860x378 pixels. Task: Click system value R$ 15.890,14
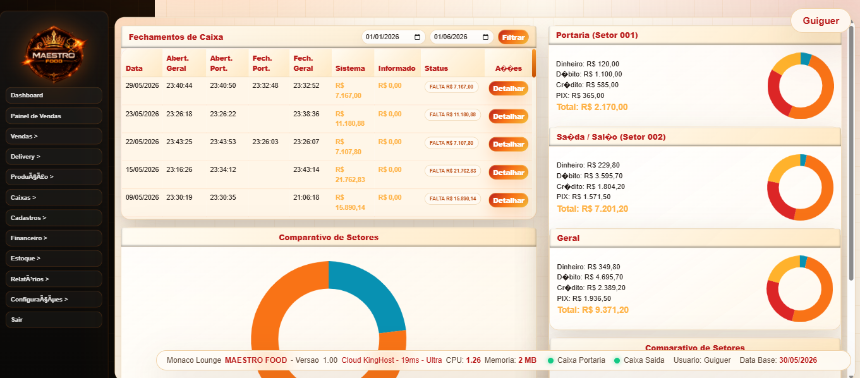tap(350, 202)
